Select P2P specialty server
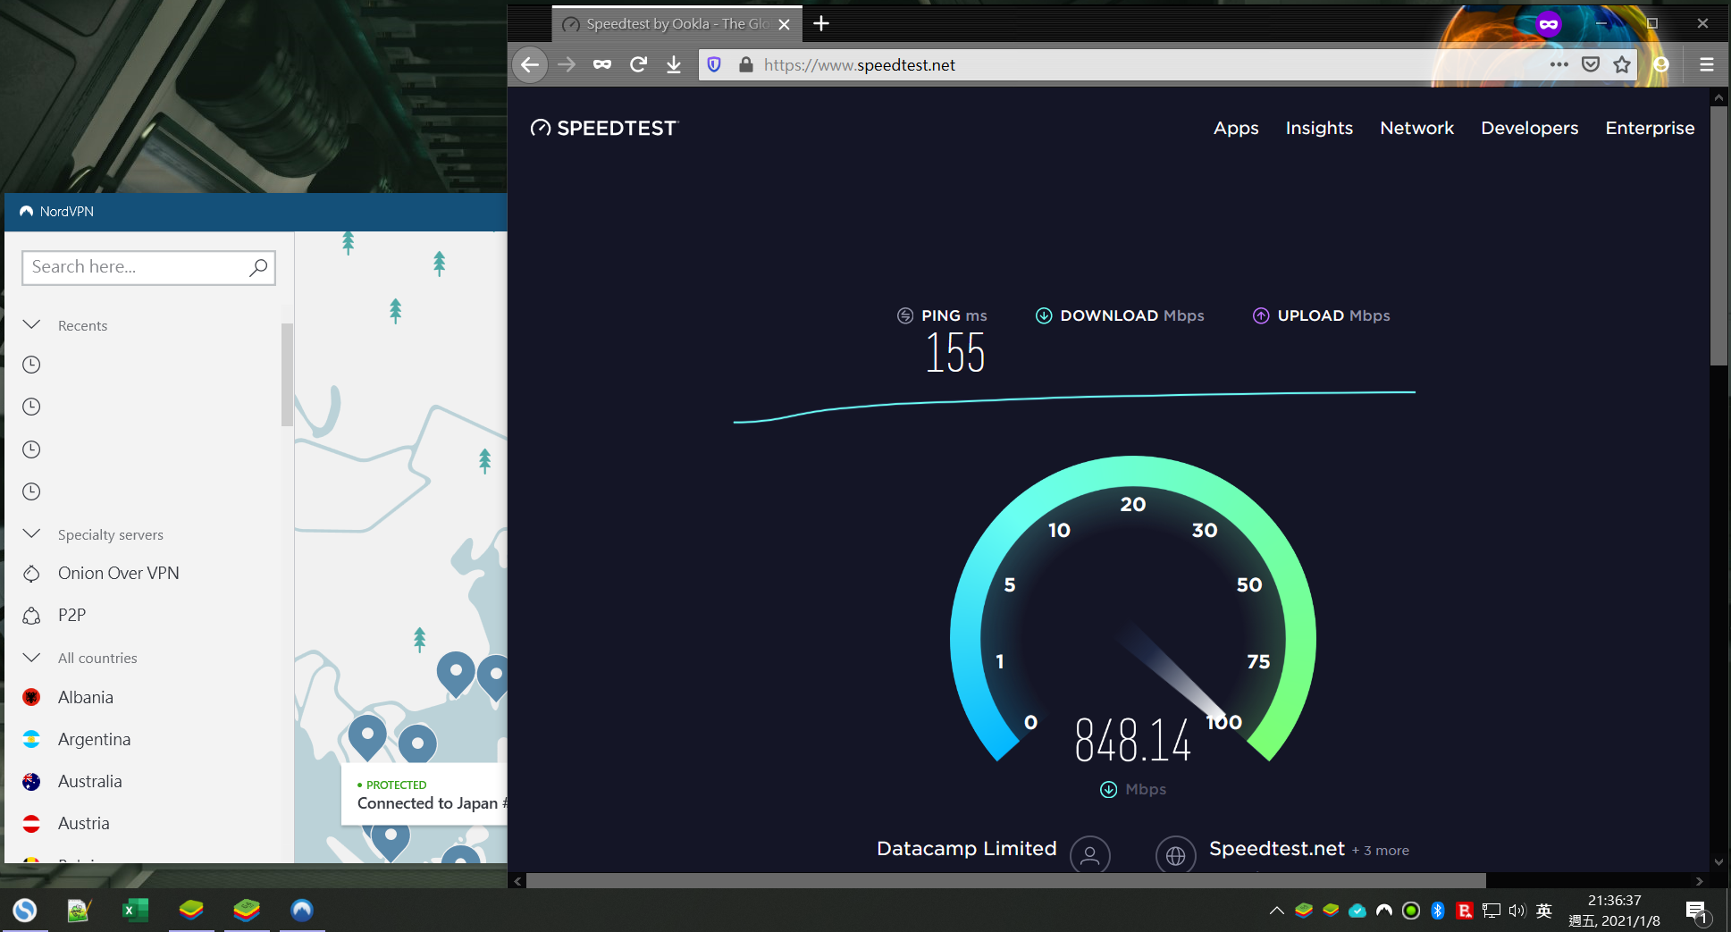The height and width of the screenshot is (932, 1731). coord(71,615)
